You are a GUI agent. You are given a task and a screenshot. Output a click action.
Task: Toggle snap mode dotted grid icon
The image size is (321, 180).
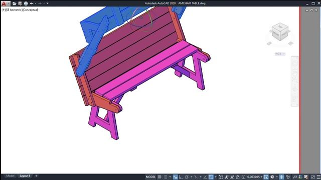[x=166, y=177]
